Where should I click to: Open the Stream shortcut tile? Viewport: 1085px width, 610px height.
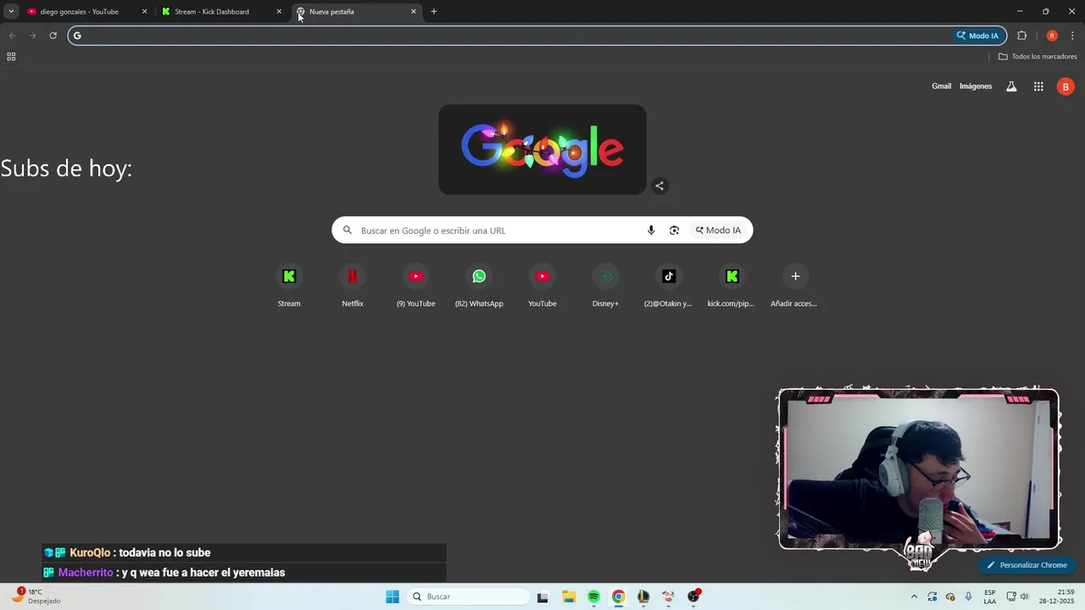[289, 286]
